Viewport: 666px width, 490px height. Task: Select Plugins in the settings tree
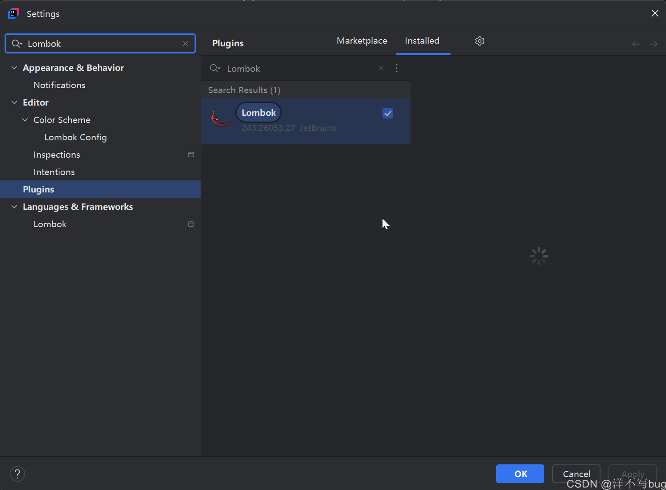click(100, 189)
